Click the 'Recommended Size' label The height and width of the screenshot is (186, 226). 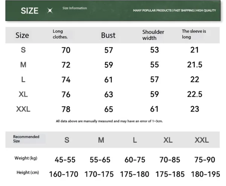[26, 139]
